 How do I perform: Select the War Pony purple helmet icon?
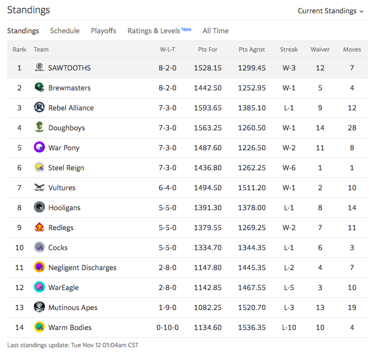pyautogui.click(x=39, y=148)
